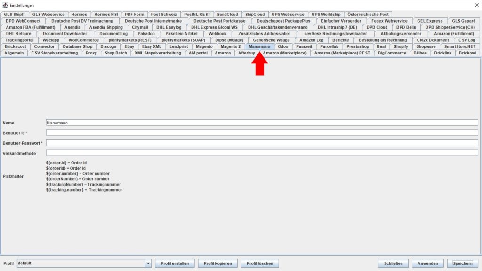Open the DPD WebConnect tab
This screenshot has width=482, height=271.
point(23,21)
